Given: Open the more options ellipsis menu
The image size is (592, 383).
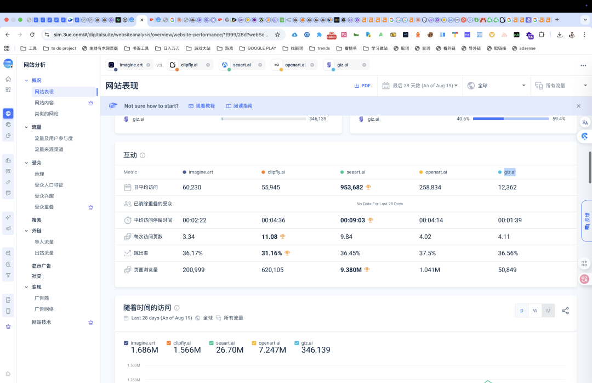Looking at the screenshot, I should [x=583, y=65].
